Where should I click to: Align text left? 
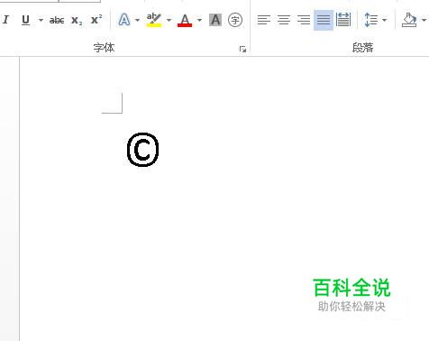pyautogui.click(x=264, y=20)
